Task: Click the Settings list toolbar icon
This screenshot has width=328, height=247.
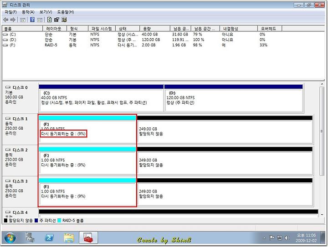Action: click(64, 20)
